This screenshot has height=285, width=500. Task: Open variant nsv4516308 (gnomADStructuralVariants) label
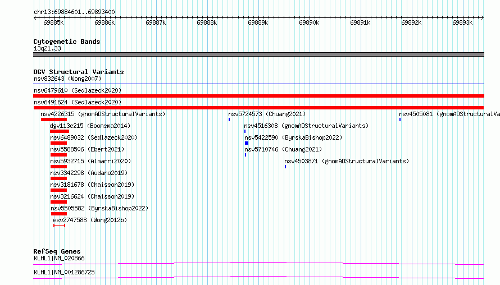click(306, 126)
